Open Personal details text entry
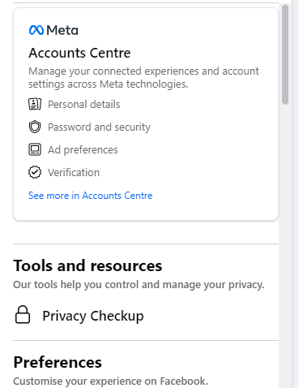 click(x=84, y=105)
